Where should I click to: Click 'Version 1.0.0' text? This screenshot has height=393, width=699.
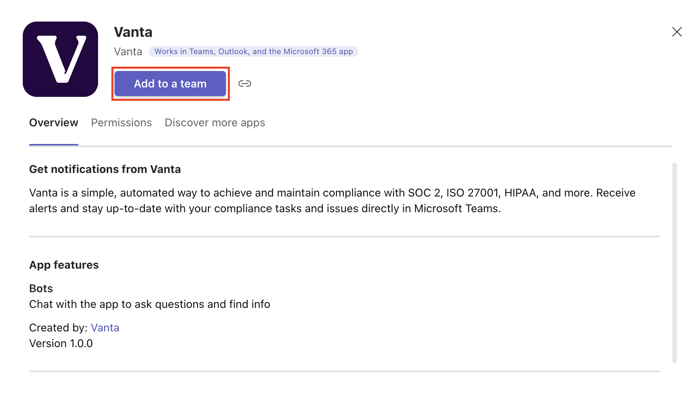click(61, 343)
